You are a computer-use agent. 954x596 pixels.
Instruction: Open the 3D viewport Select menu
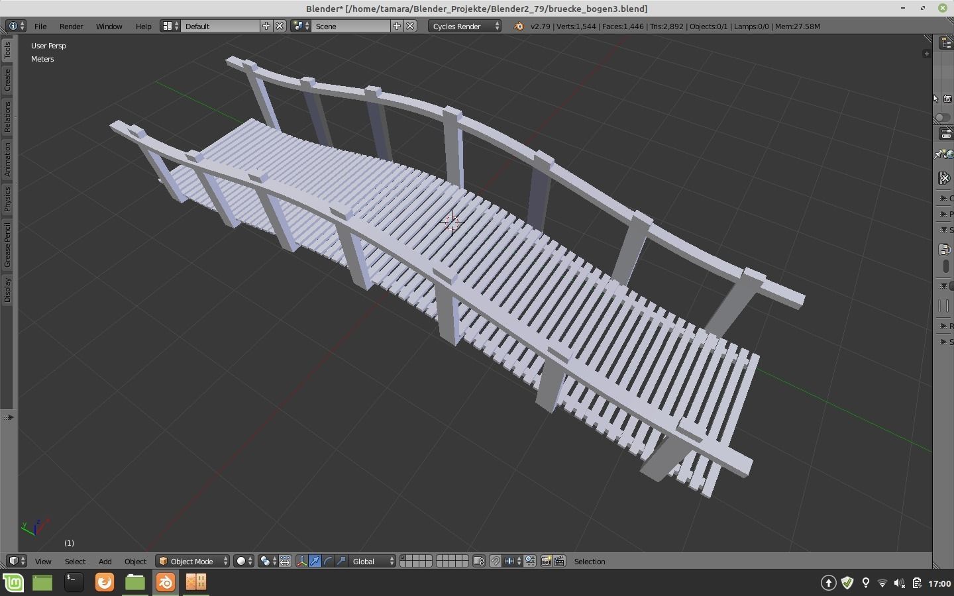tap(75, 561)
